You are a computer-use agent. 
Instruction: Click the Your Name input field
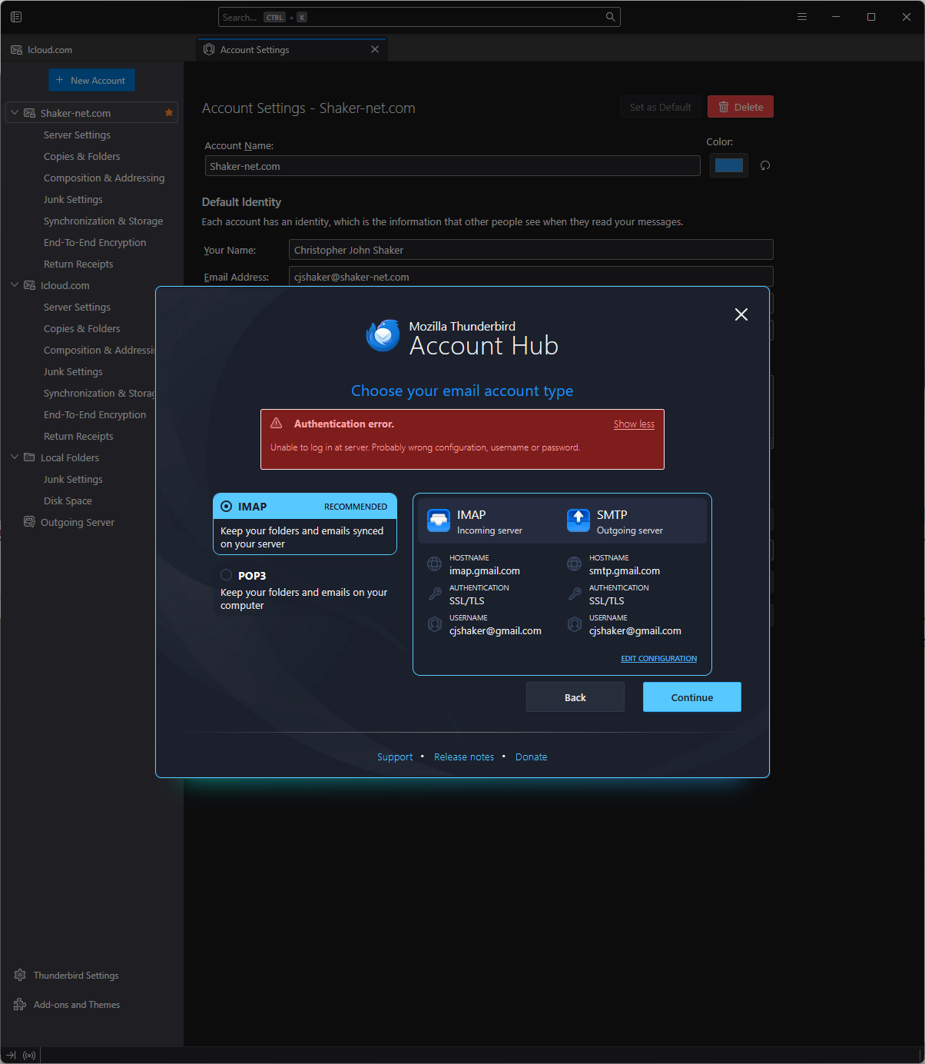coord(531,250)
